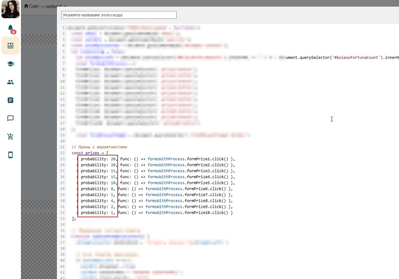Viewport: 399px width, 279px height.
Task: Click the profile avatar photo
Action: 10,9
